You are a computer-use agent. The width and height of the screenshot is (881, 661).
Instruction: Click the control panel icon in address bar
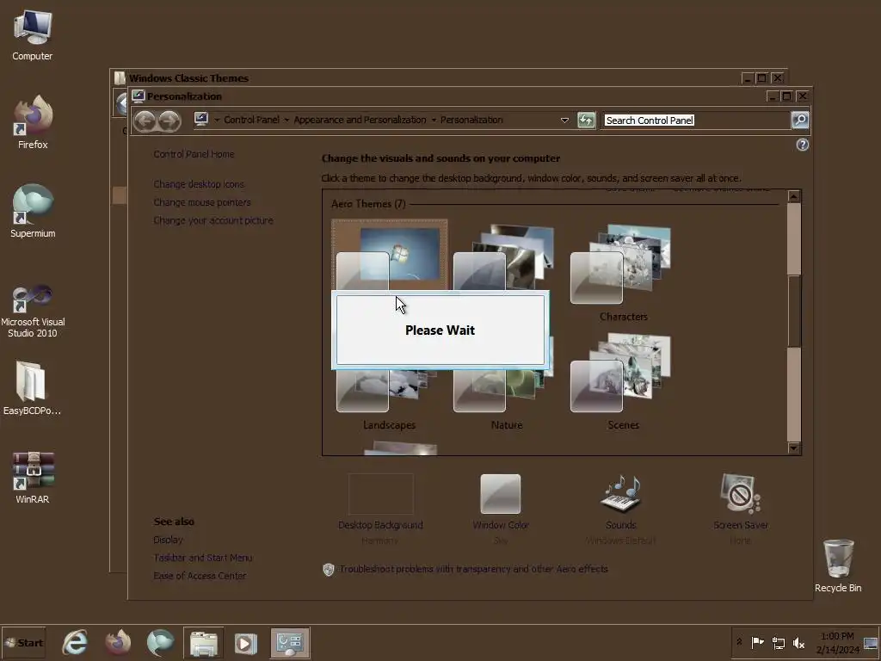(201, 119)
